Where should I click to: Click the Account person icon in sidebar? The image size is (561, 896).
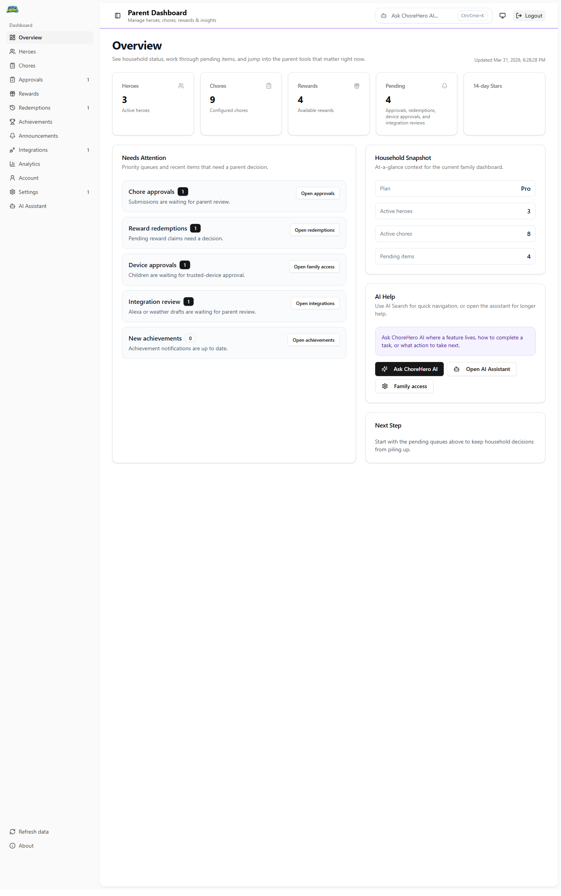(12, 178)
